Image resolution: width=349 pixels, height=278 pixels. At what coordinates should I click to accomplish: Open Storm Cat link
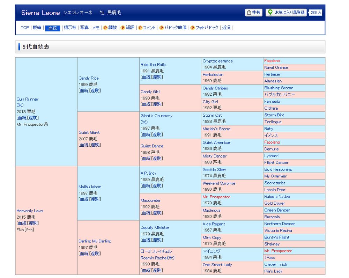click(x=212, y=115)
